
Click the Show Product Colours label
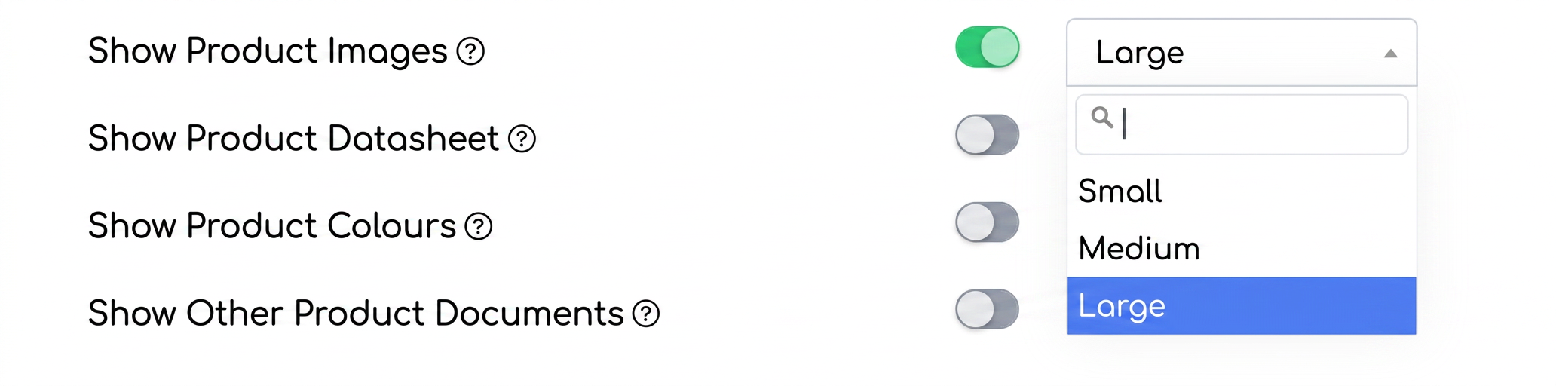pos(272,226)
